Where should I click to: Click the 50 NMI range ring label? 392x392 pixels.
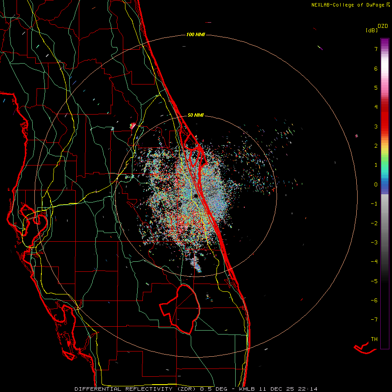click(x=196, y=115)
